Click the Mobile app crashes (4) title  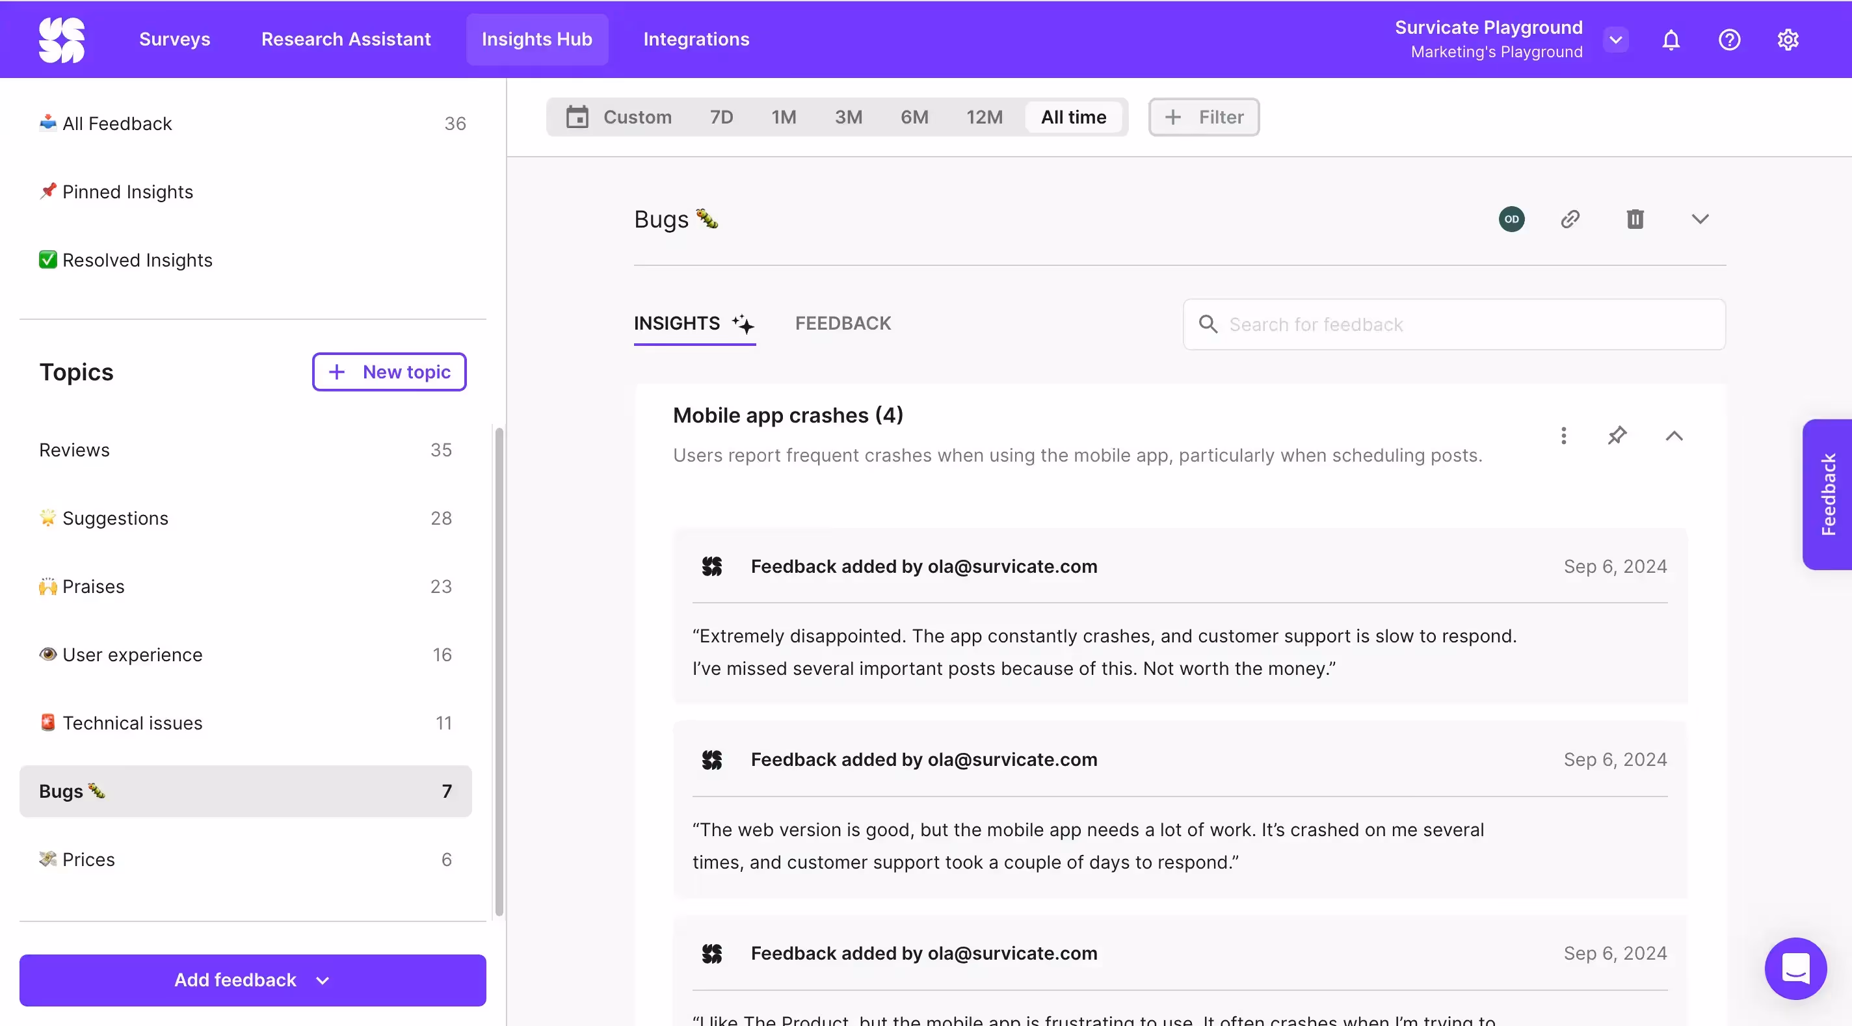[x=788, y=415]
